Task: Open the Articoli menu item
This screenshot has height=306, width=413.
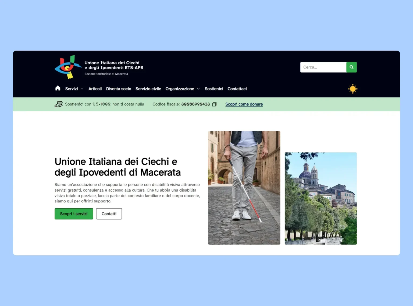Action: coord(95,89)
